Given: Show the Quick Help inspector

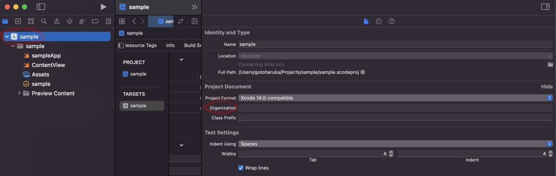Looking at the screenshot, I should point(392,21).
